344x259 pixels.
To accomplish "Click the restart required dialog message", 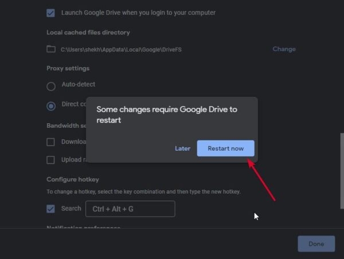I will pyautogui.click(x=166, y=115).
